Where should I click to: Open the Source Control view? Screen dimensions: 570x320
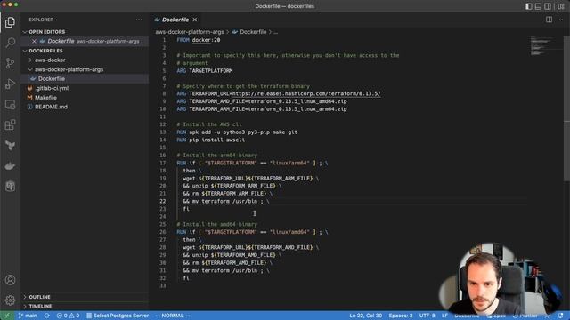coord(10,63)
